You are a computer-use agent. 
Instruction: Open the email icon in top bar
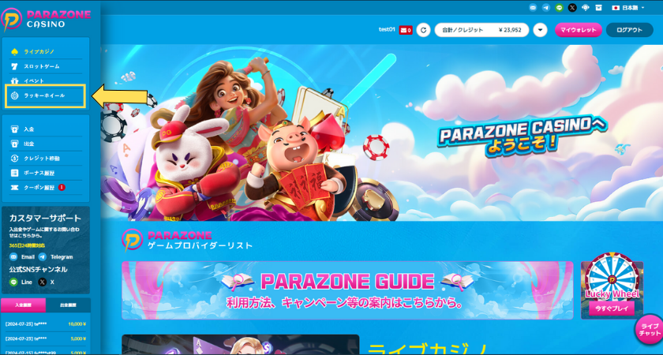coord(534,8)
